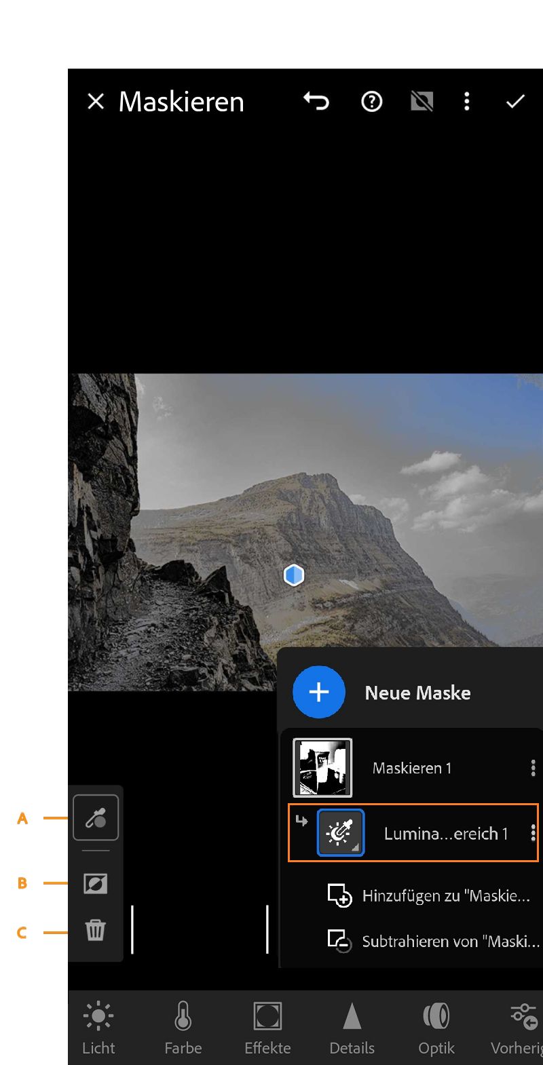The width and height of the screenshot is (543, 1065).
Task: Confirm the mask with the checkmark
Action: [x=516, y=102]
